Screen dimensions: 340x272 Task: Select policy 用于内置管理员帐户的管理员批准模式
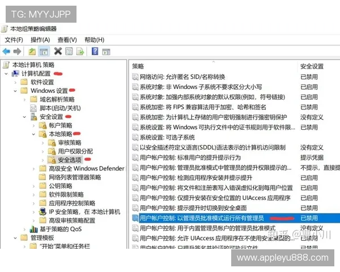207,228
